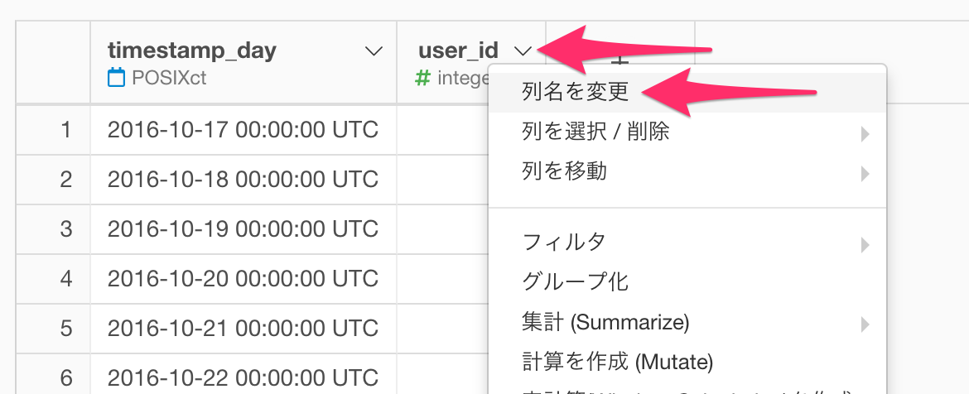Select 計算を作成 (Mutate) menu entry

687,361
